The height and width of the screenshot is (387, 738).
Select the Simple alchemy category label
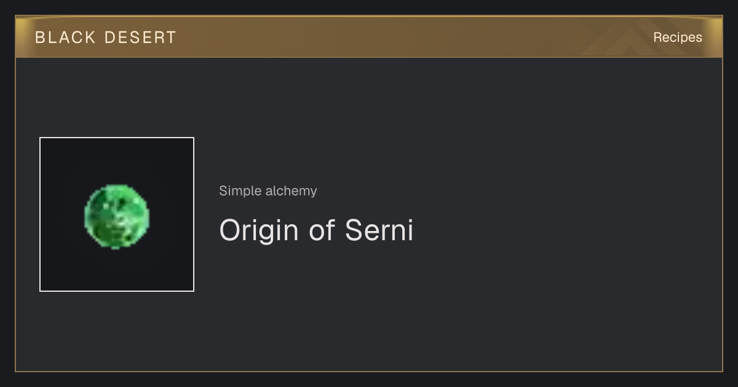[268, 191]
